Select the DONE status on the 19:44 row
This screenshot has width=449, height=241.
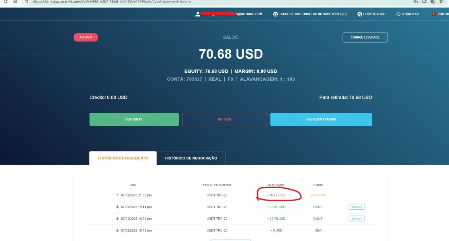(x=318, y=207)
